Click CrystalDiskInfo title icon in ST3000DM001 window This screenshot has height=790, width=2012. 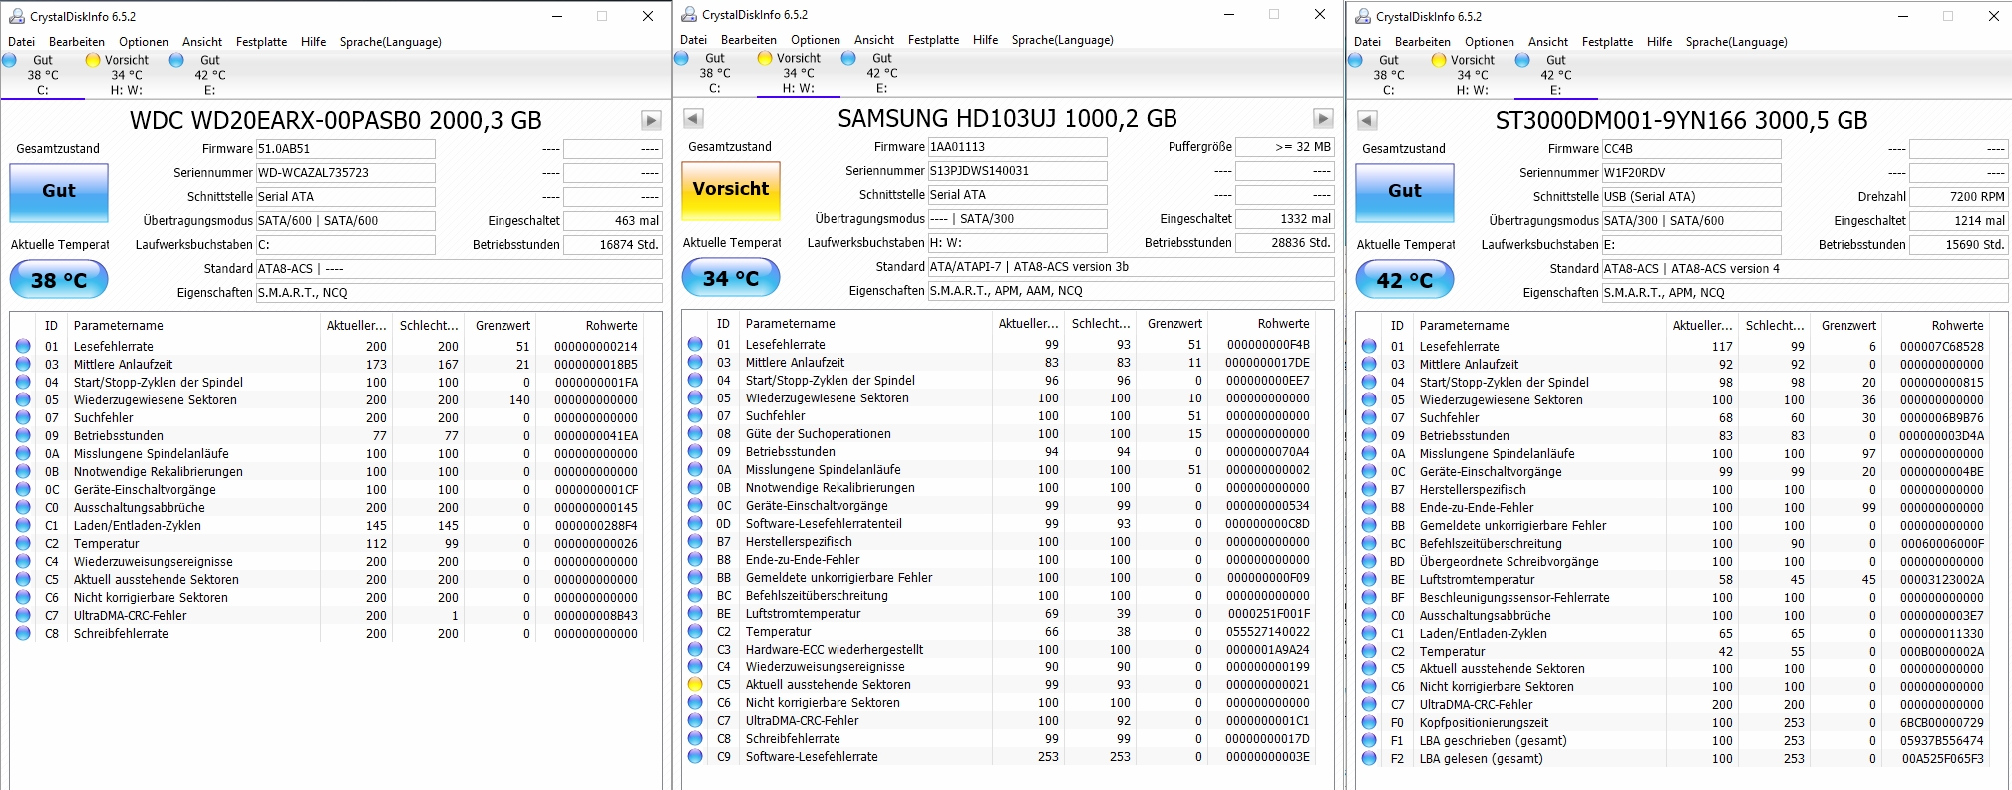1362,16
